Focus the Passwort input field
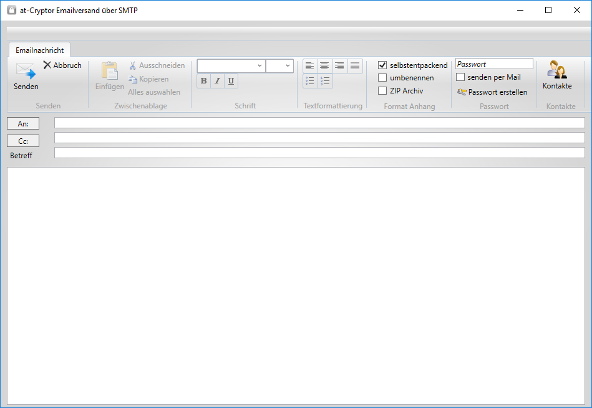Viewport: 592px width, 408px height. tap(494, 64)
